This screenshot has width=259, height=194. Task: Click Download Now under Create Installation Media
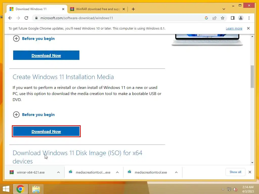[46, 131]
